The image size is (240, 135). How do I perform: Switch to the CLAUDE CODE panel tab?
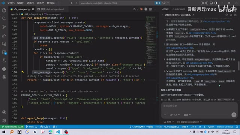click(178, 9)
